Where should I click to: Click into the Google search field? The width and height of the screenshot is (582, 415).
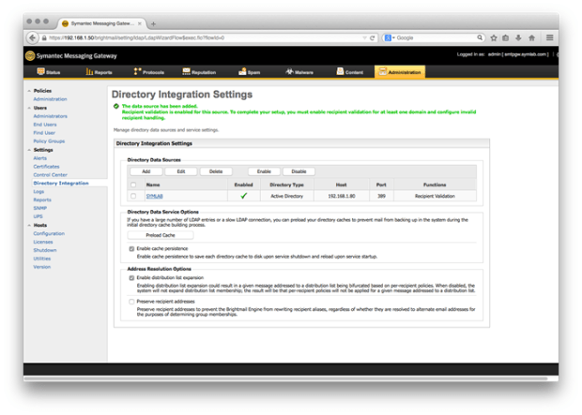tap(436, 38)
